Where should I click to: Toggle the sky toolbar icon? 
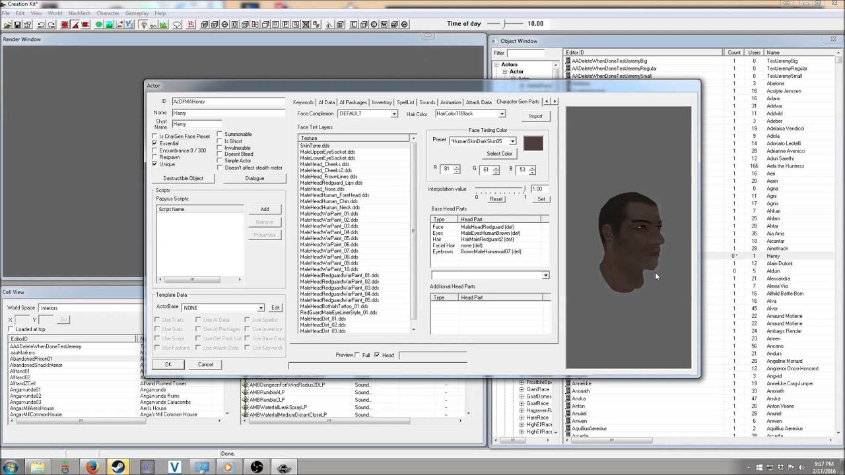[154, 24]
